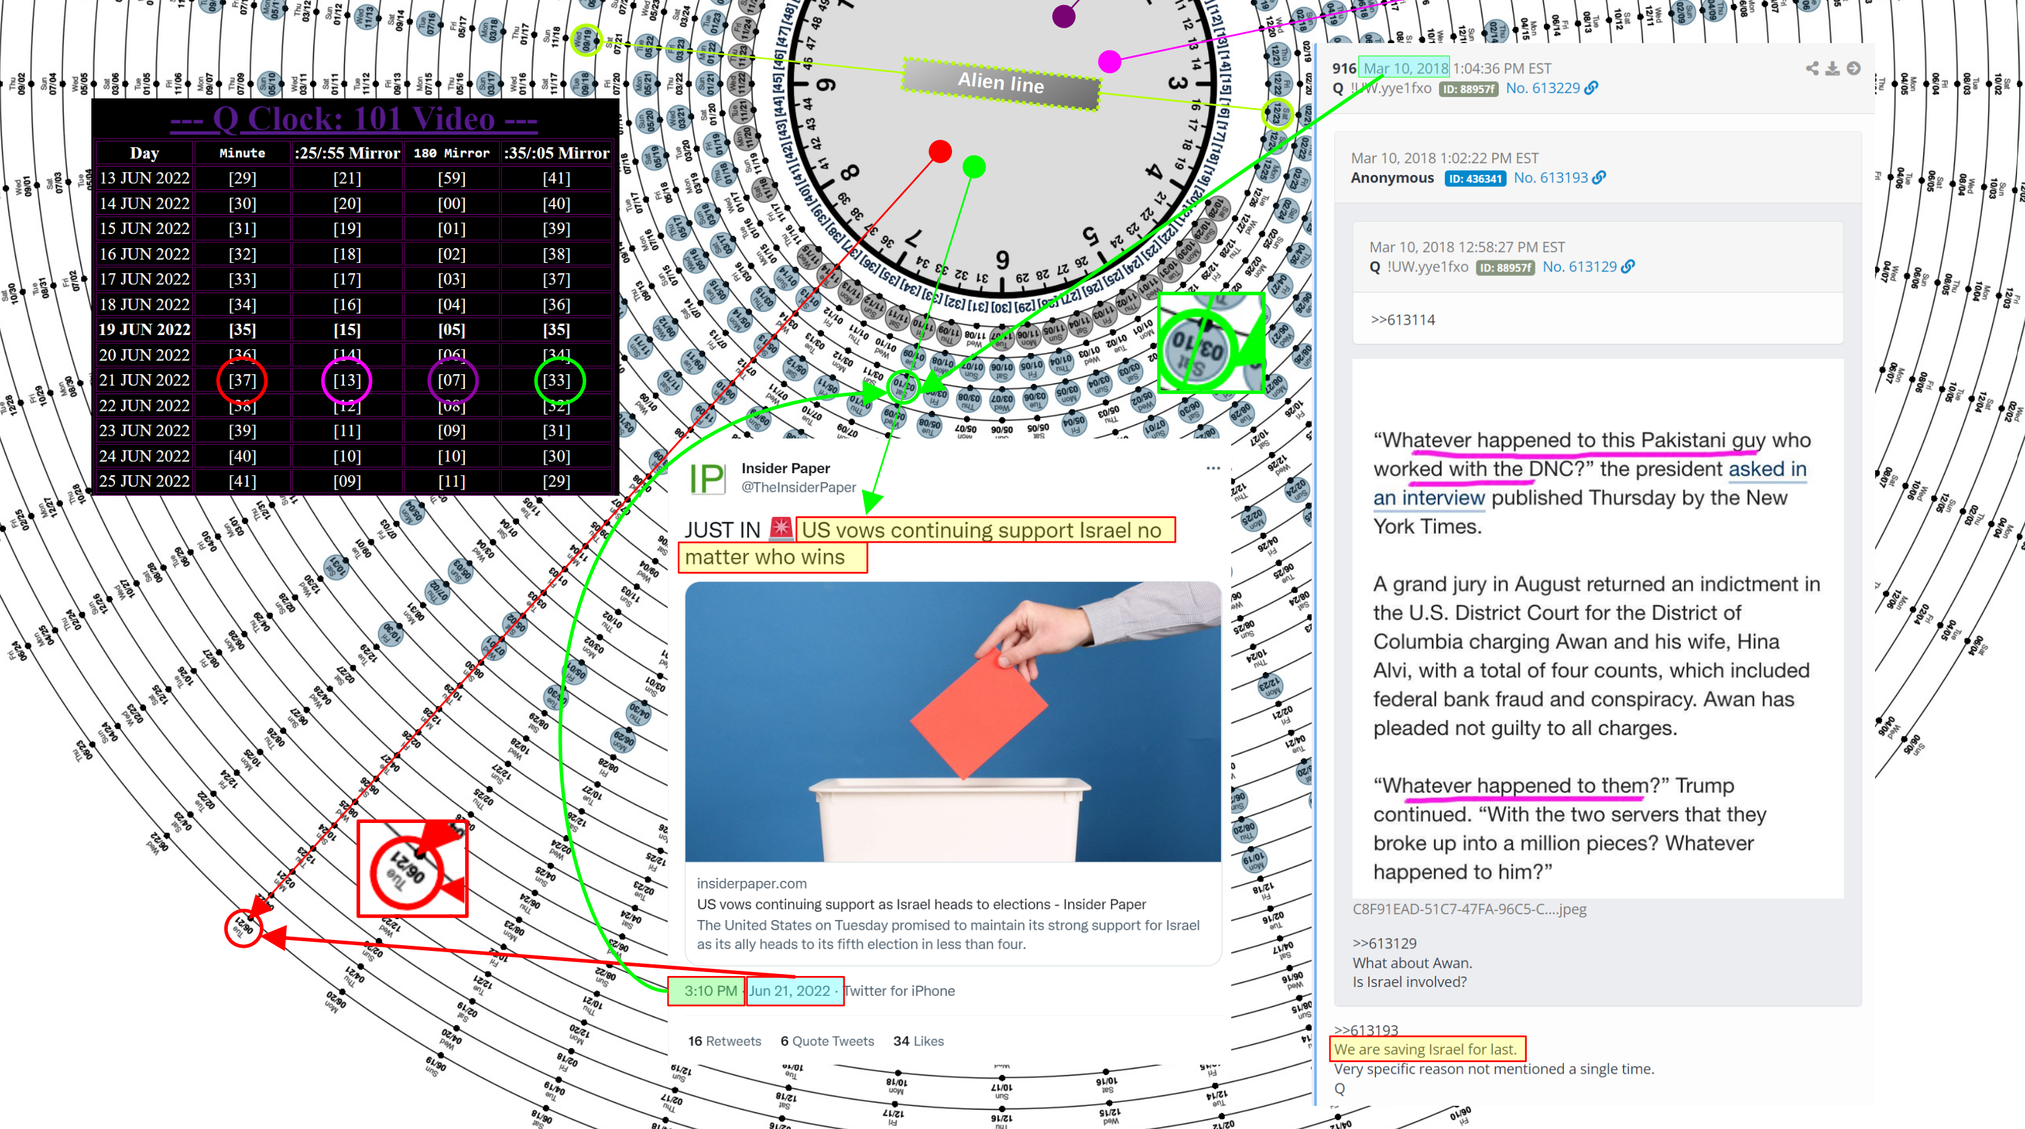2025x1129 pixels.
Task: Click the post number 916
Action: pos(1343,68)
